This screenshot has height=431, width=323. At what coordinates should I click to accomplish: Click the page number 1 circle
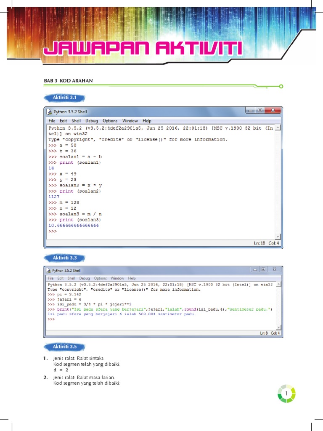[286, 394]
